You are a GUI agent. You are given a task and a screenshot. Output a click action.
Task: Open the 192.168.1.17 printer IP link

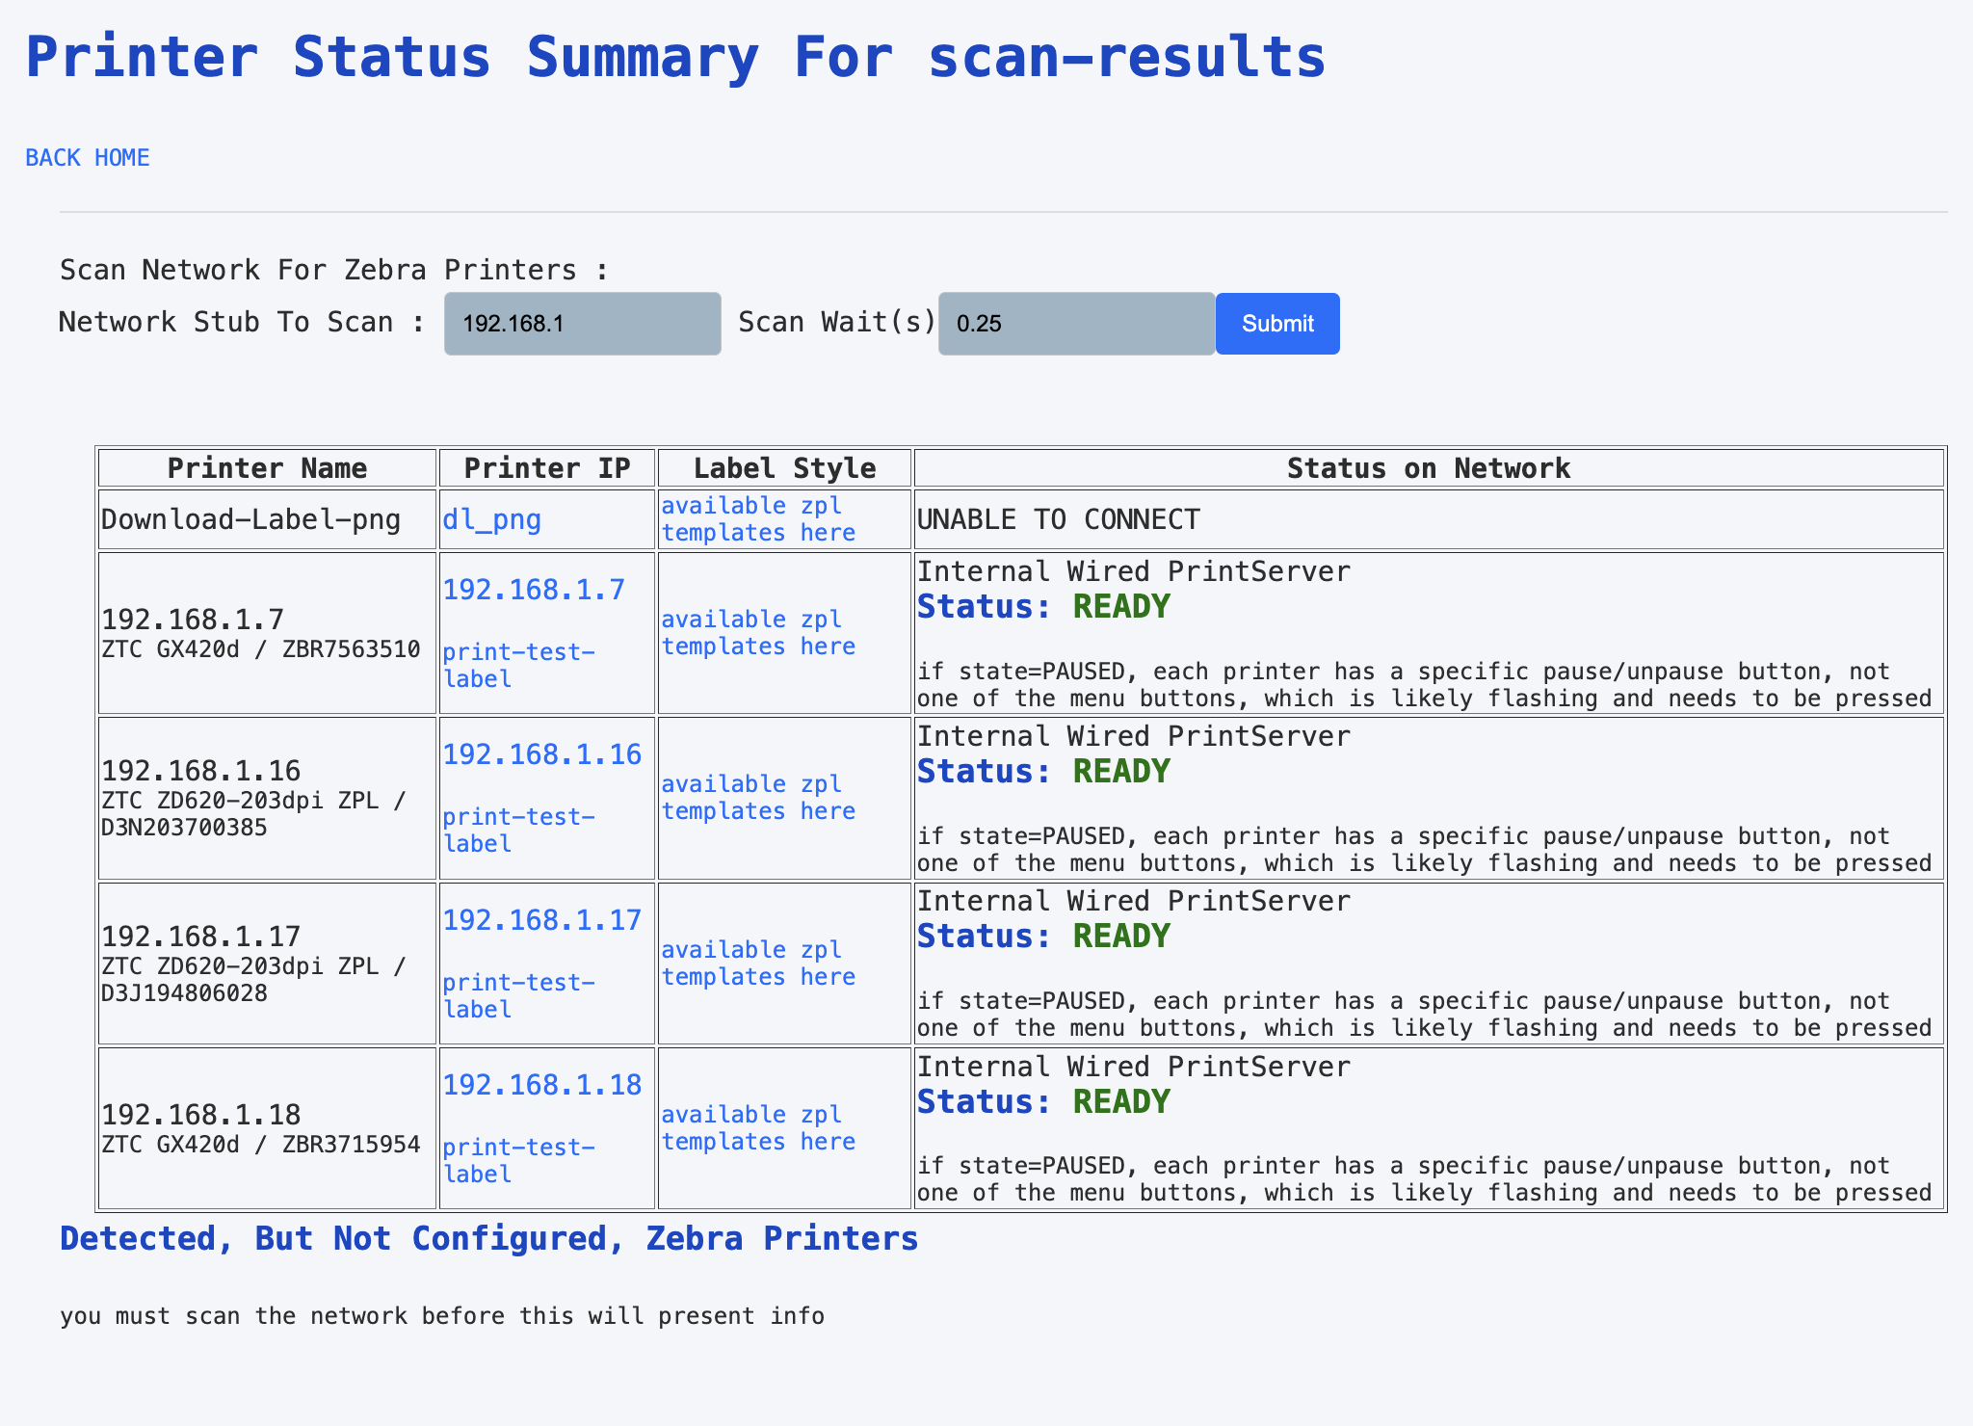(x=541, y=920)
